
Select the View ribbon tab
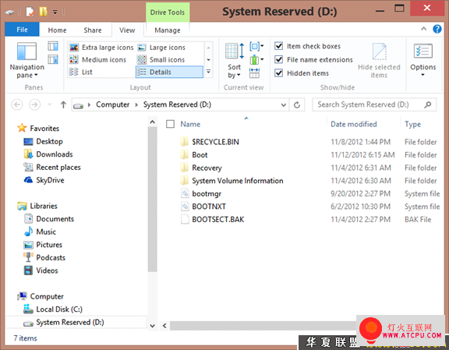[x=127, y=30]
